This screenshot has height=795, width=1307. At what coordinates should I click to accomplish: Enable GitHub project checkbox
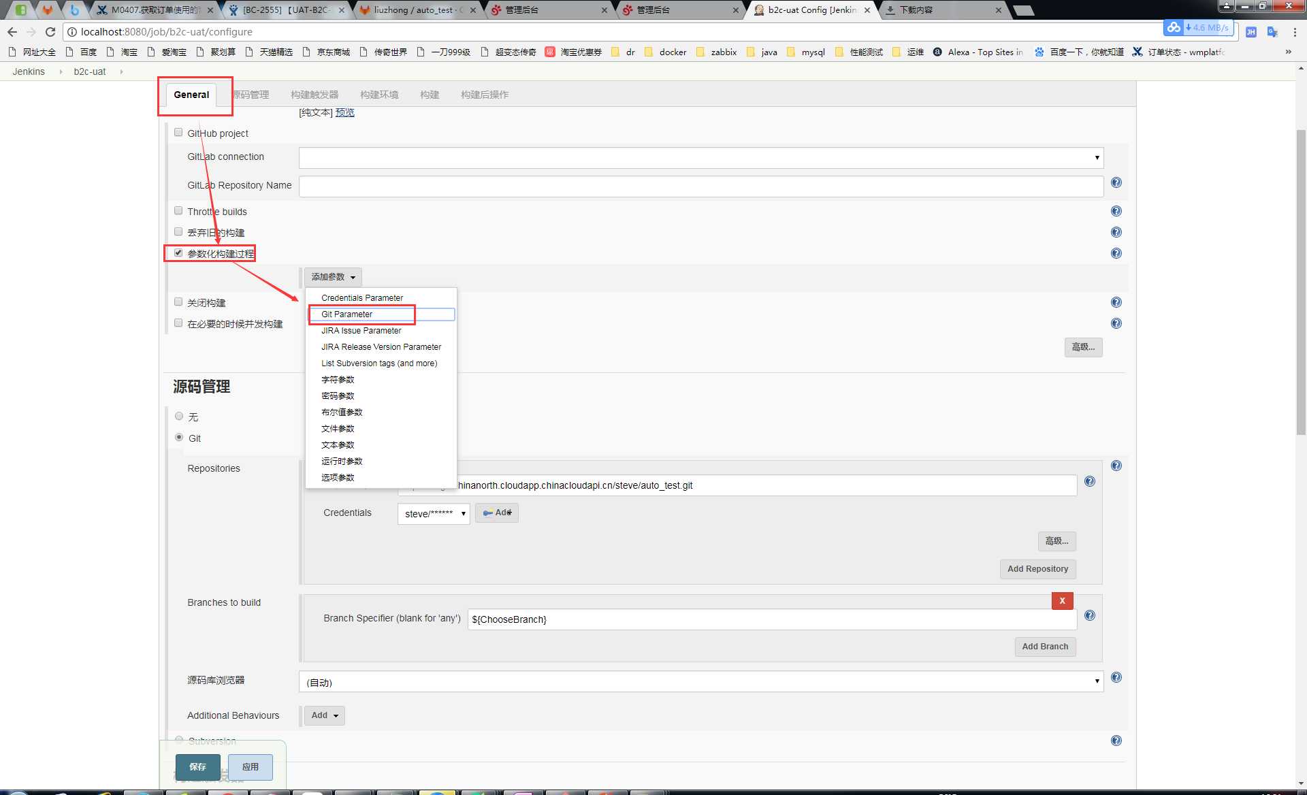tap(178, 133)
